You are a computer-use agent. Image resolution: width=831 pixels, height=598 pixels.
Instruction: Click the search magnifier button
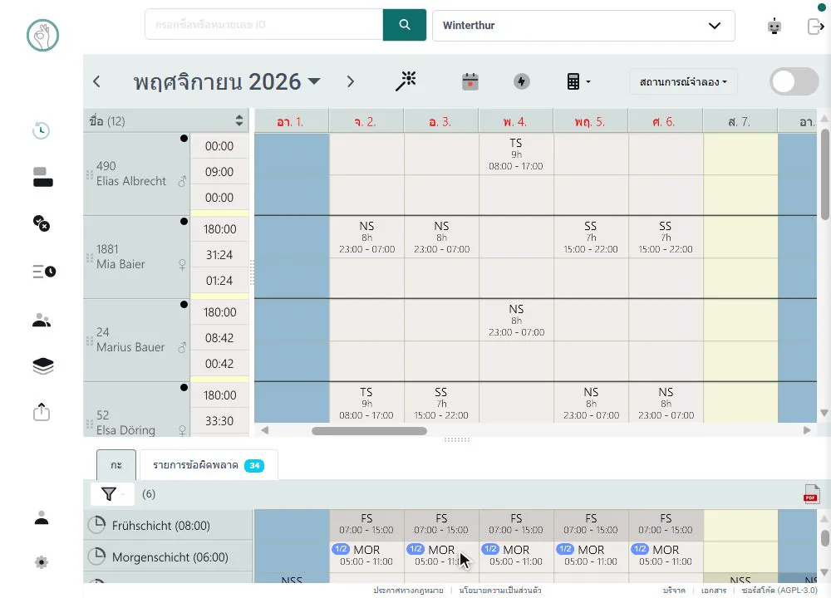pos(405,25)
